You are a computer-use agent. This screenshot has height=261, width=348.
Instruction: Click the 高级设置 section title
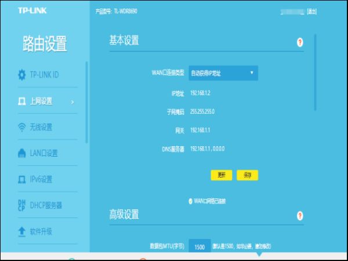(124, 215)
